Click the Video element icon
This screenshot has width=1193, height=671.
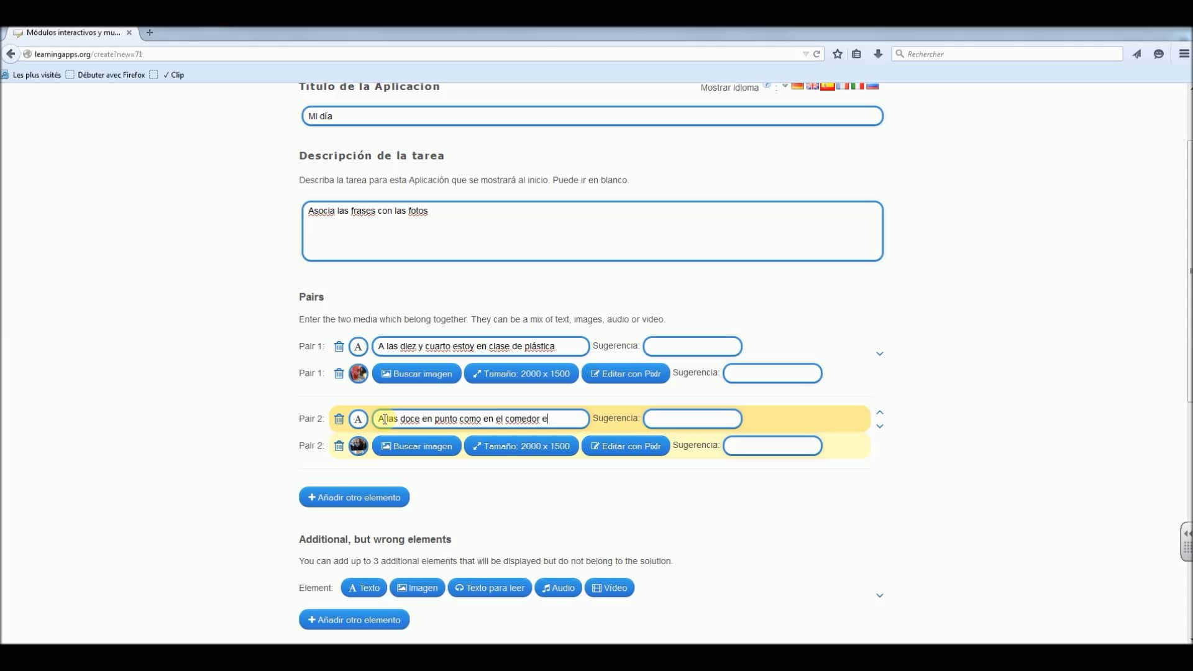click(x=609, y=587)
